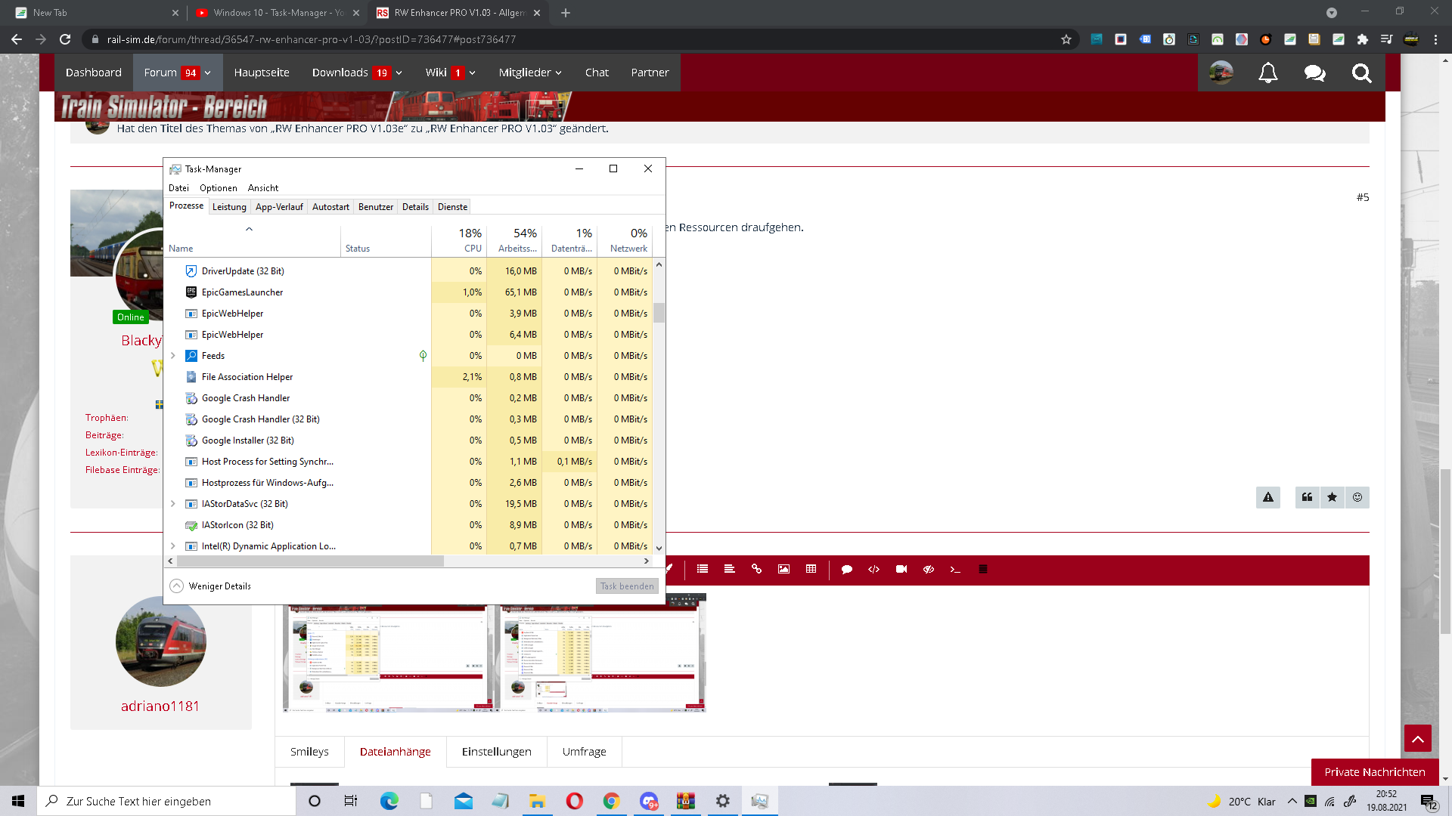The width and height of the screenshot is (1452, 816).
Task: Open notifications bell icon
Action: [x=1267, y=73]
